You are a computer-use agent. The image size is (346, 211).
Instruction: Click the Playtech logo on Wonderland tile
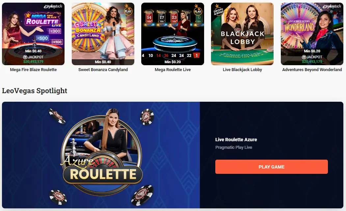tap(332, 6)
